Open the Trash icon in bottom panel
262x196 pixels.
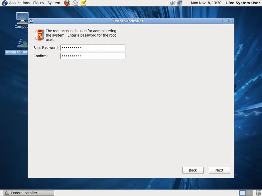tap(258, 193)
